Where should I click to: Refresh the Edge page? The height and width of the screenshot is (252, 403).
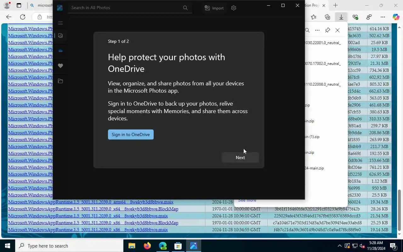pos(23,17)
